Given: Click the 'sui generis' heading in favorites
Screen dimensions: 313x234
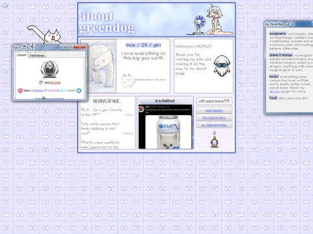Looking at the screenshot, I should click(x=278, y=34).
